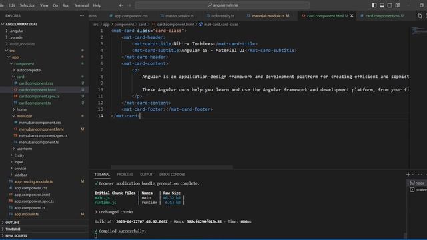Open Explorer more actions ellipsis
This screenshot has width=427, height=240.
tap(82, 16)
